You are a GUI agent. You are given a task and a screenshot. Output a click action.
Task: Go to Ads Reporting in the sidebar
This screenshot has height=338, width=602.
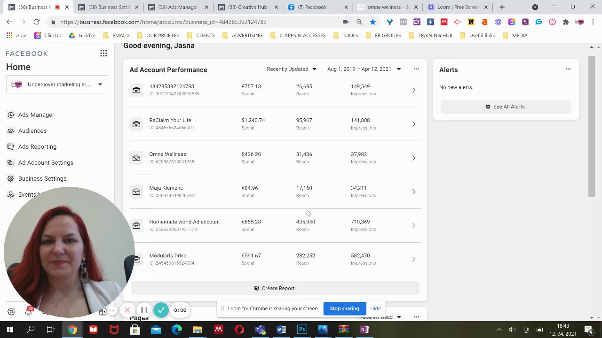37,146
